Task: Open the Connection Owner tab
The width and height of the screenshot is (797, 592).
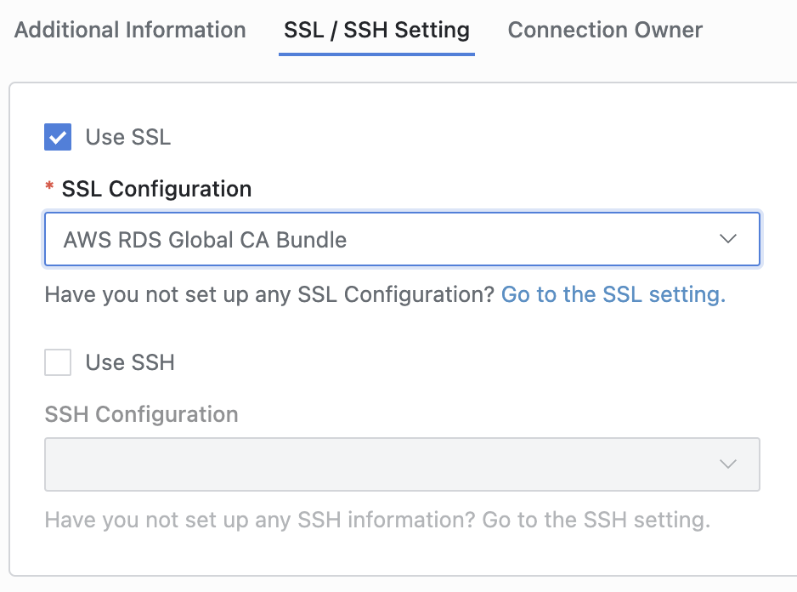Action: click(604, 31)
